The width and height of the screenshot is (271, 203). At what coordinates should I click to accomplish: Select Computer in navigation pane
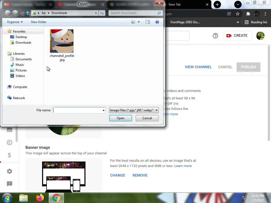point(20,87)
